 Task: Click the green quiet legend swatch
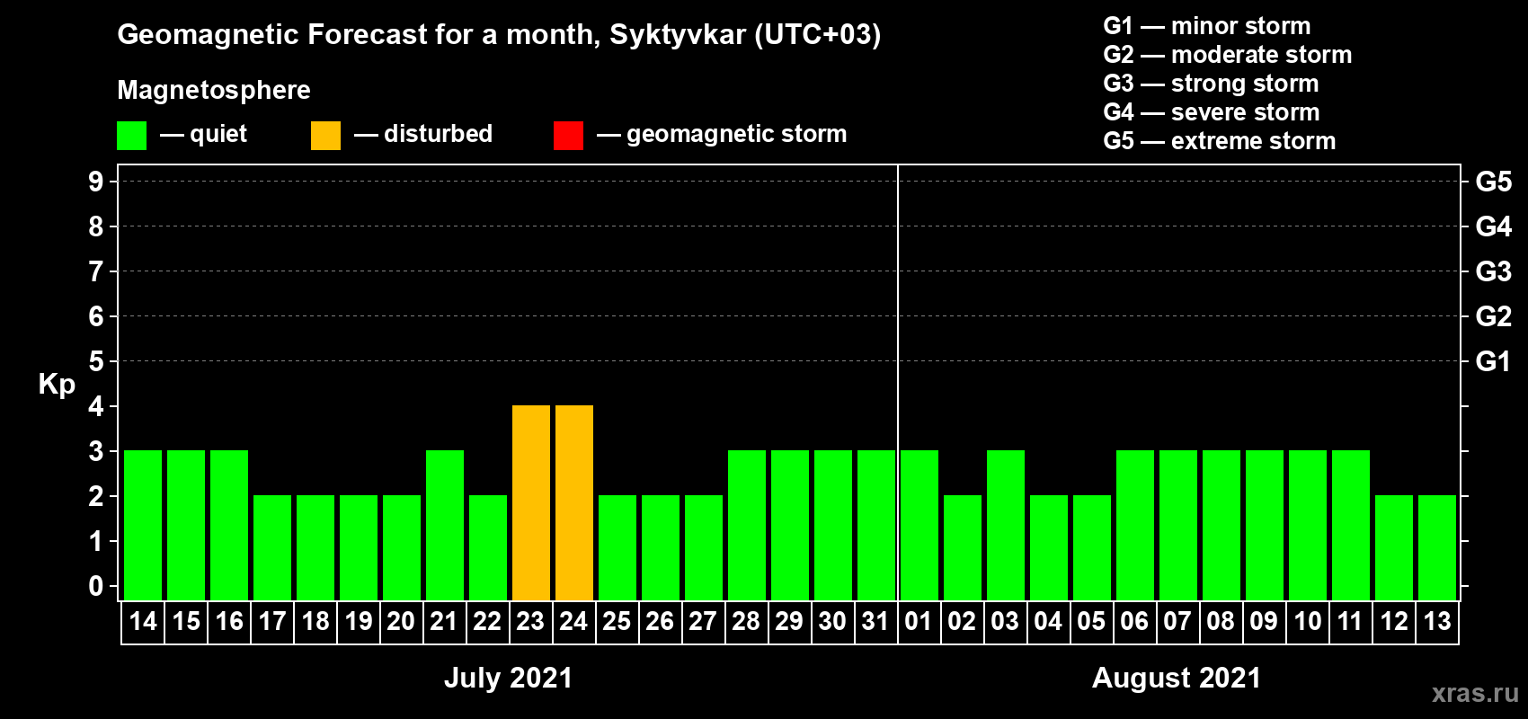(x=131, y=136)
